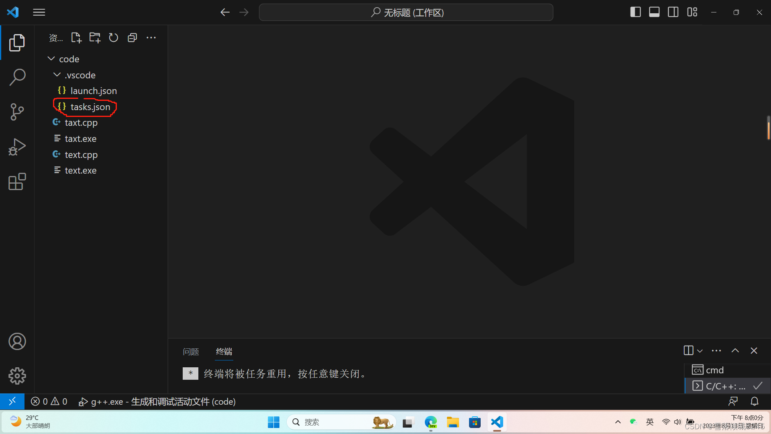The width and height of the screenshot is (771, 434).
Task: Collapse the code root folder
Action: (x=51, y=59)
